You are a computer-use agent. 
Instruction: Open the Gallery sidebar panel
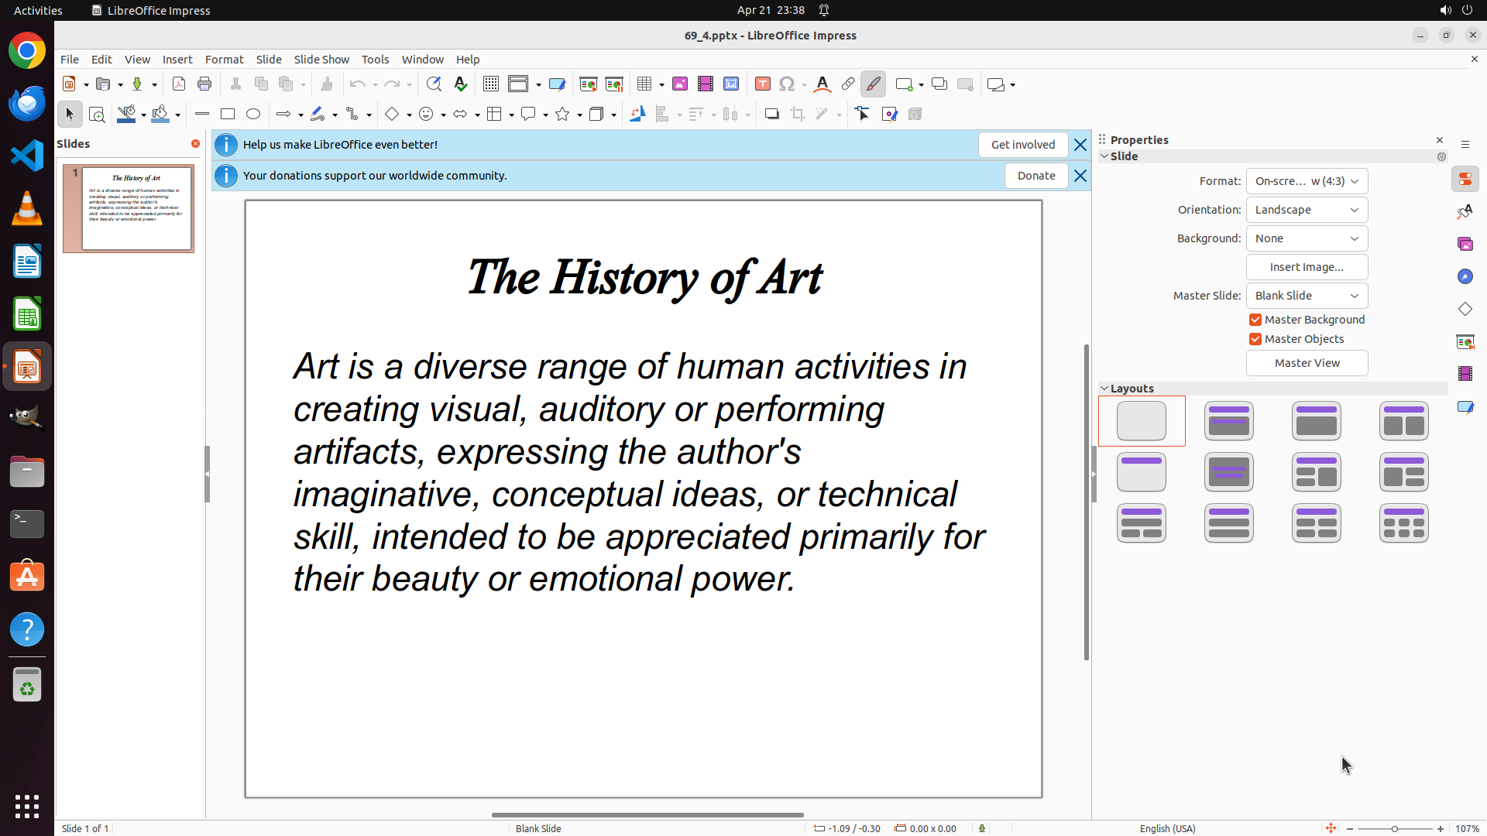click(x=1465, y=245)
